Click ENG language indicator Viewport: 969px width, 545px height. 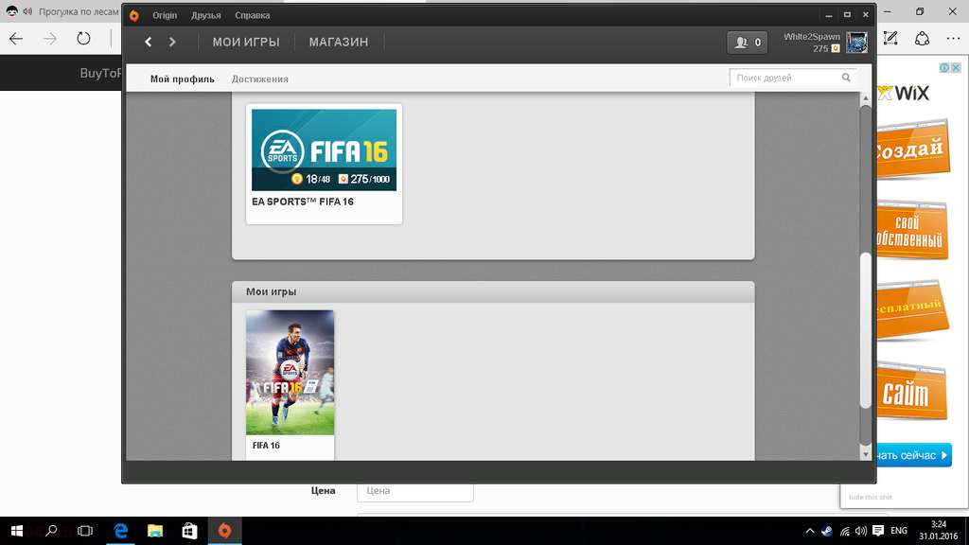899,531
